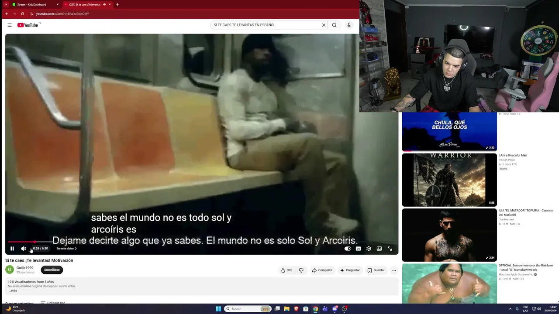Open the clock showing 18:27

pyautogui.click(x=551, y=309)
